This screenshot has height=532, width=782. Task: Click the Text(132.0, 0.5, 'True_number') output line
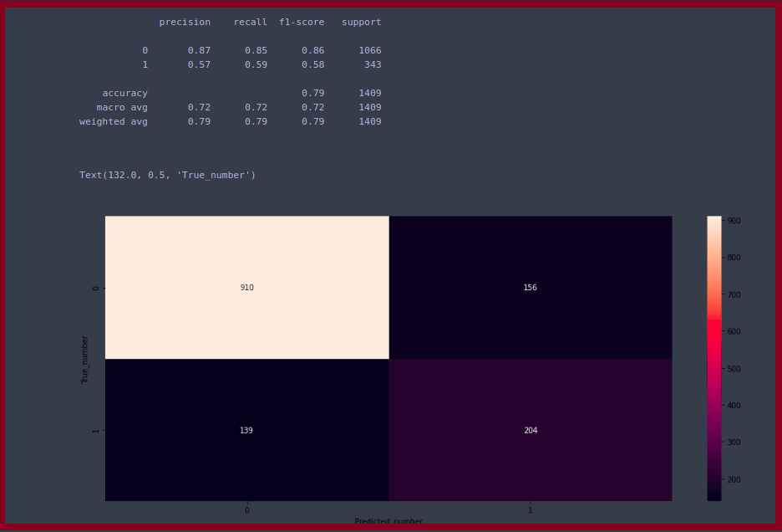(x=167, y=175)
